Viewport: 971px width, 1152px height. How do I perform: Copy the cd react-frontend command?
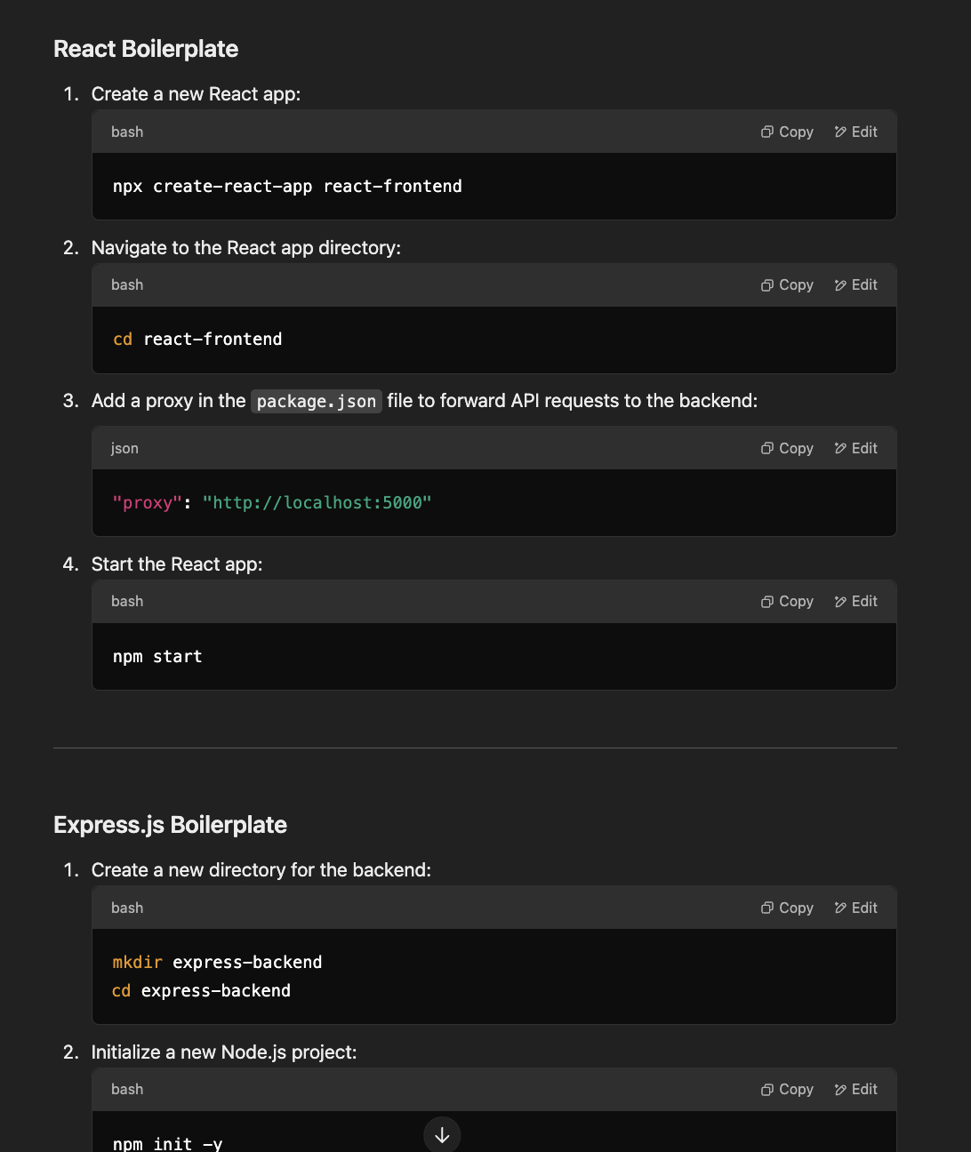click(787, 284)
